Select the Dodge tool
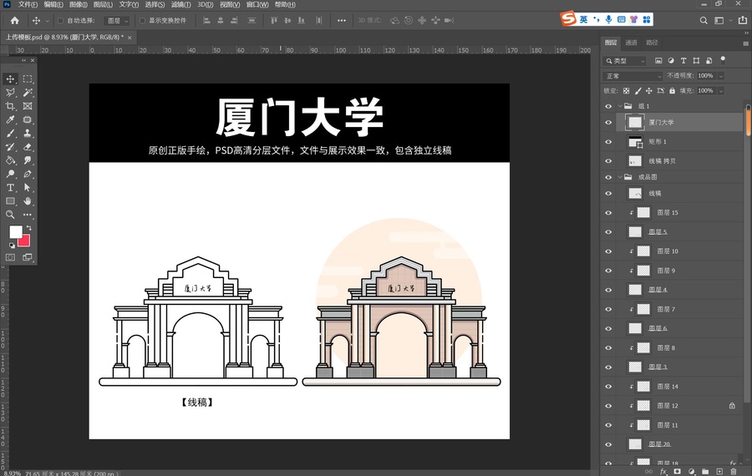 [x=10, y=174]
